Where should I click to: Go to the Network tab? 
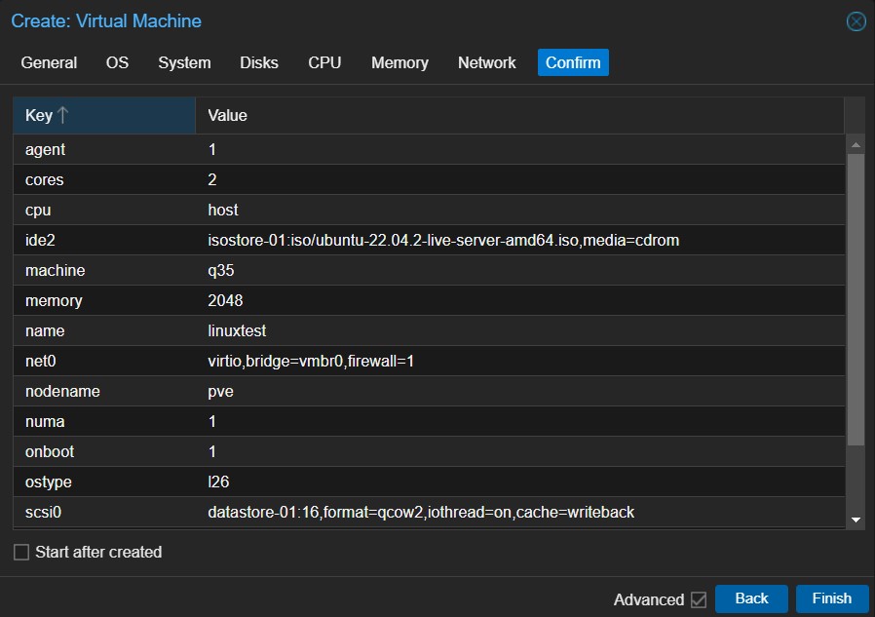click(486, 62)
